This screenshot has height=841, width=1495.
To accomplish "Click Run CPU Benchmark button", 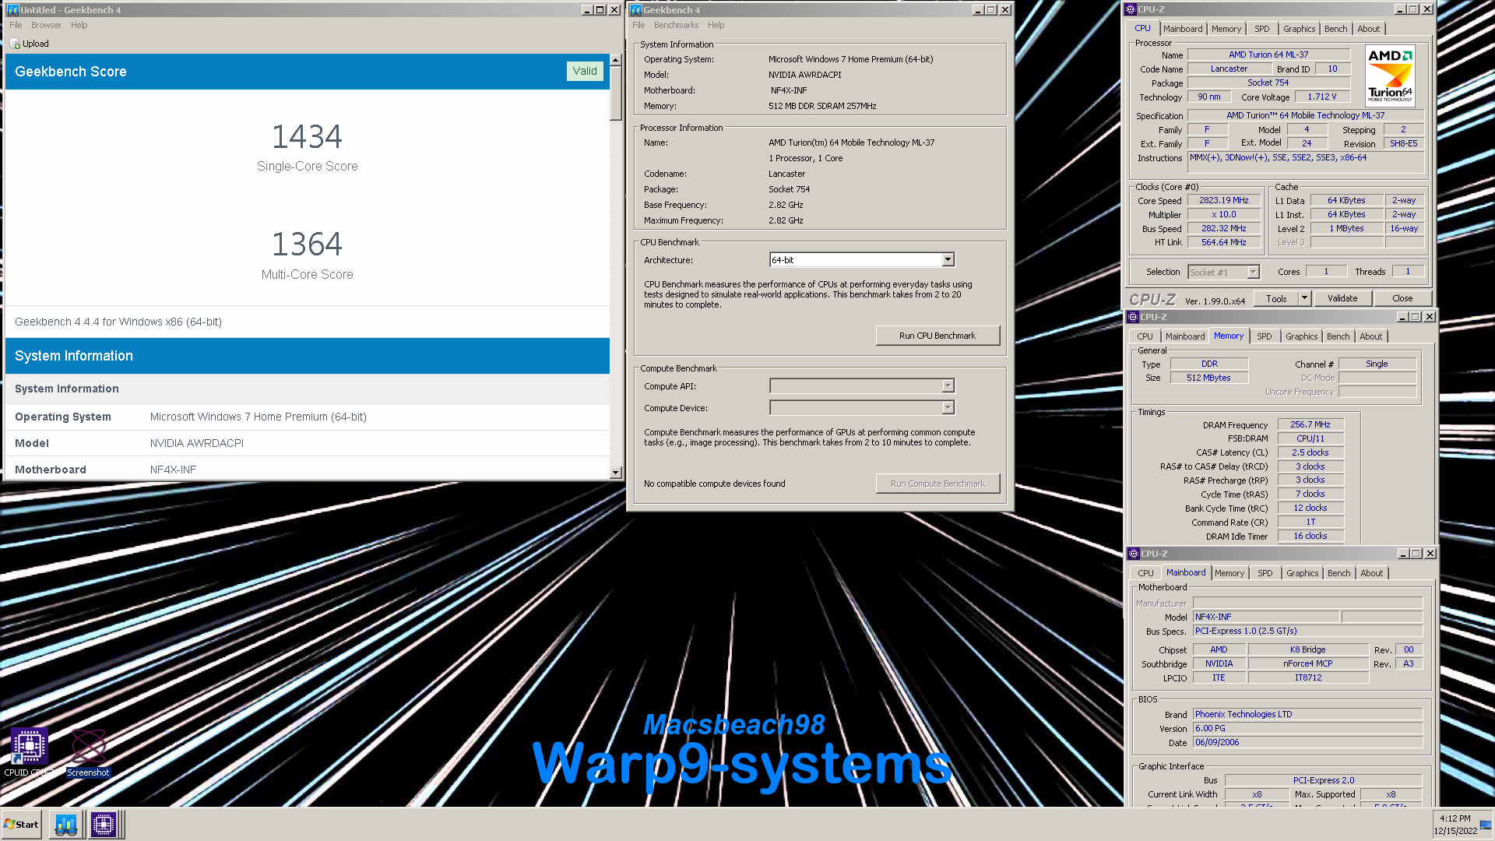I will [937, 336].
